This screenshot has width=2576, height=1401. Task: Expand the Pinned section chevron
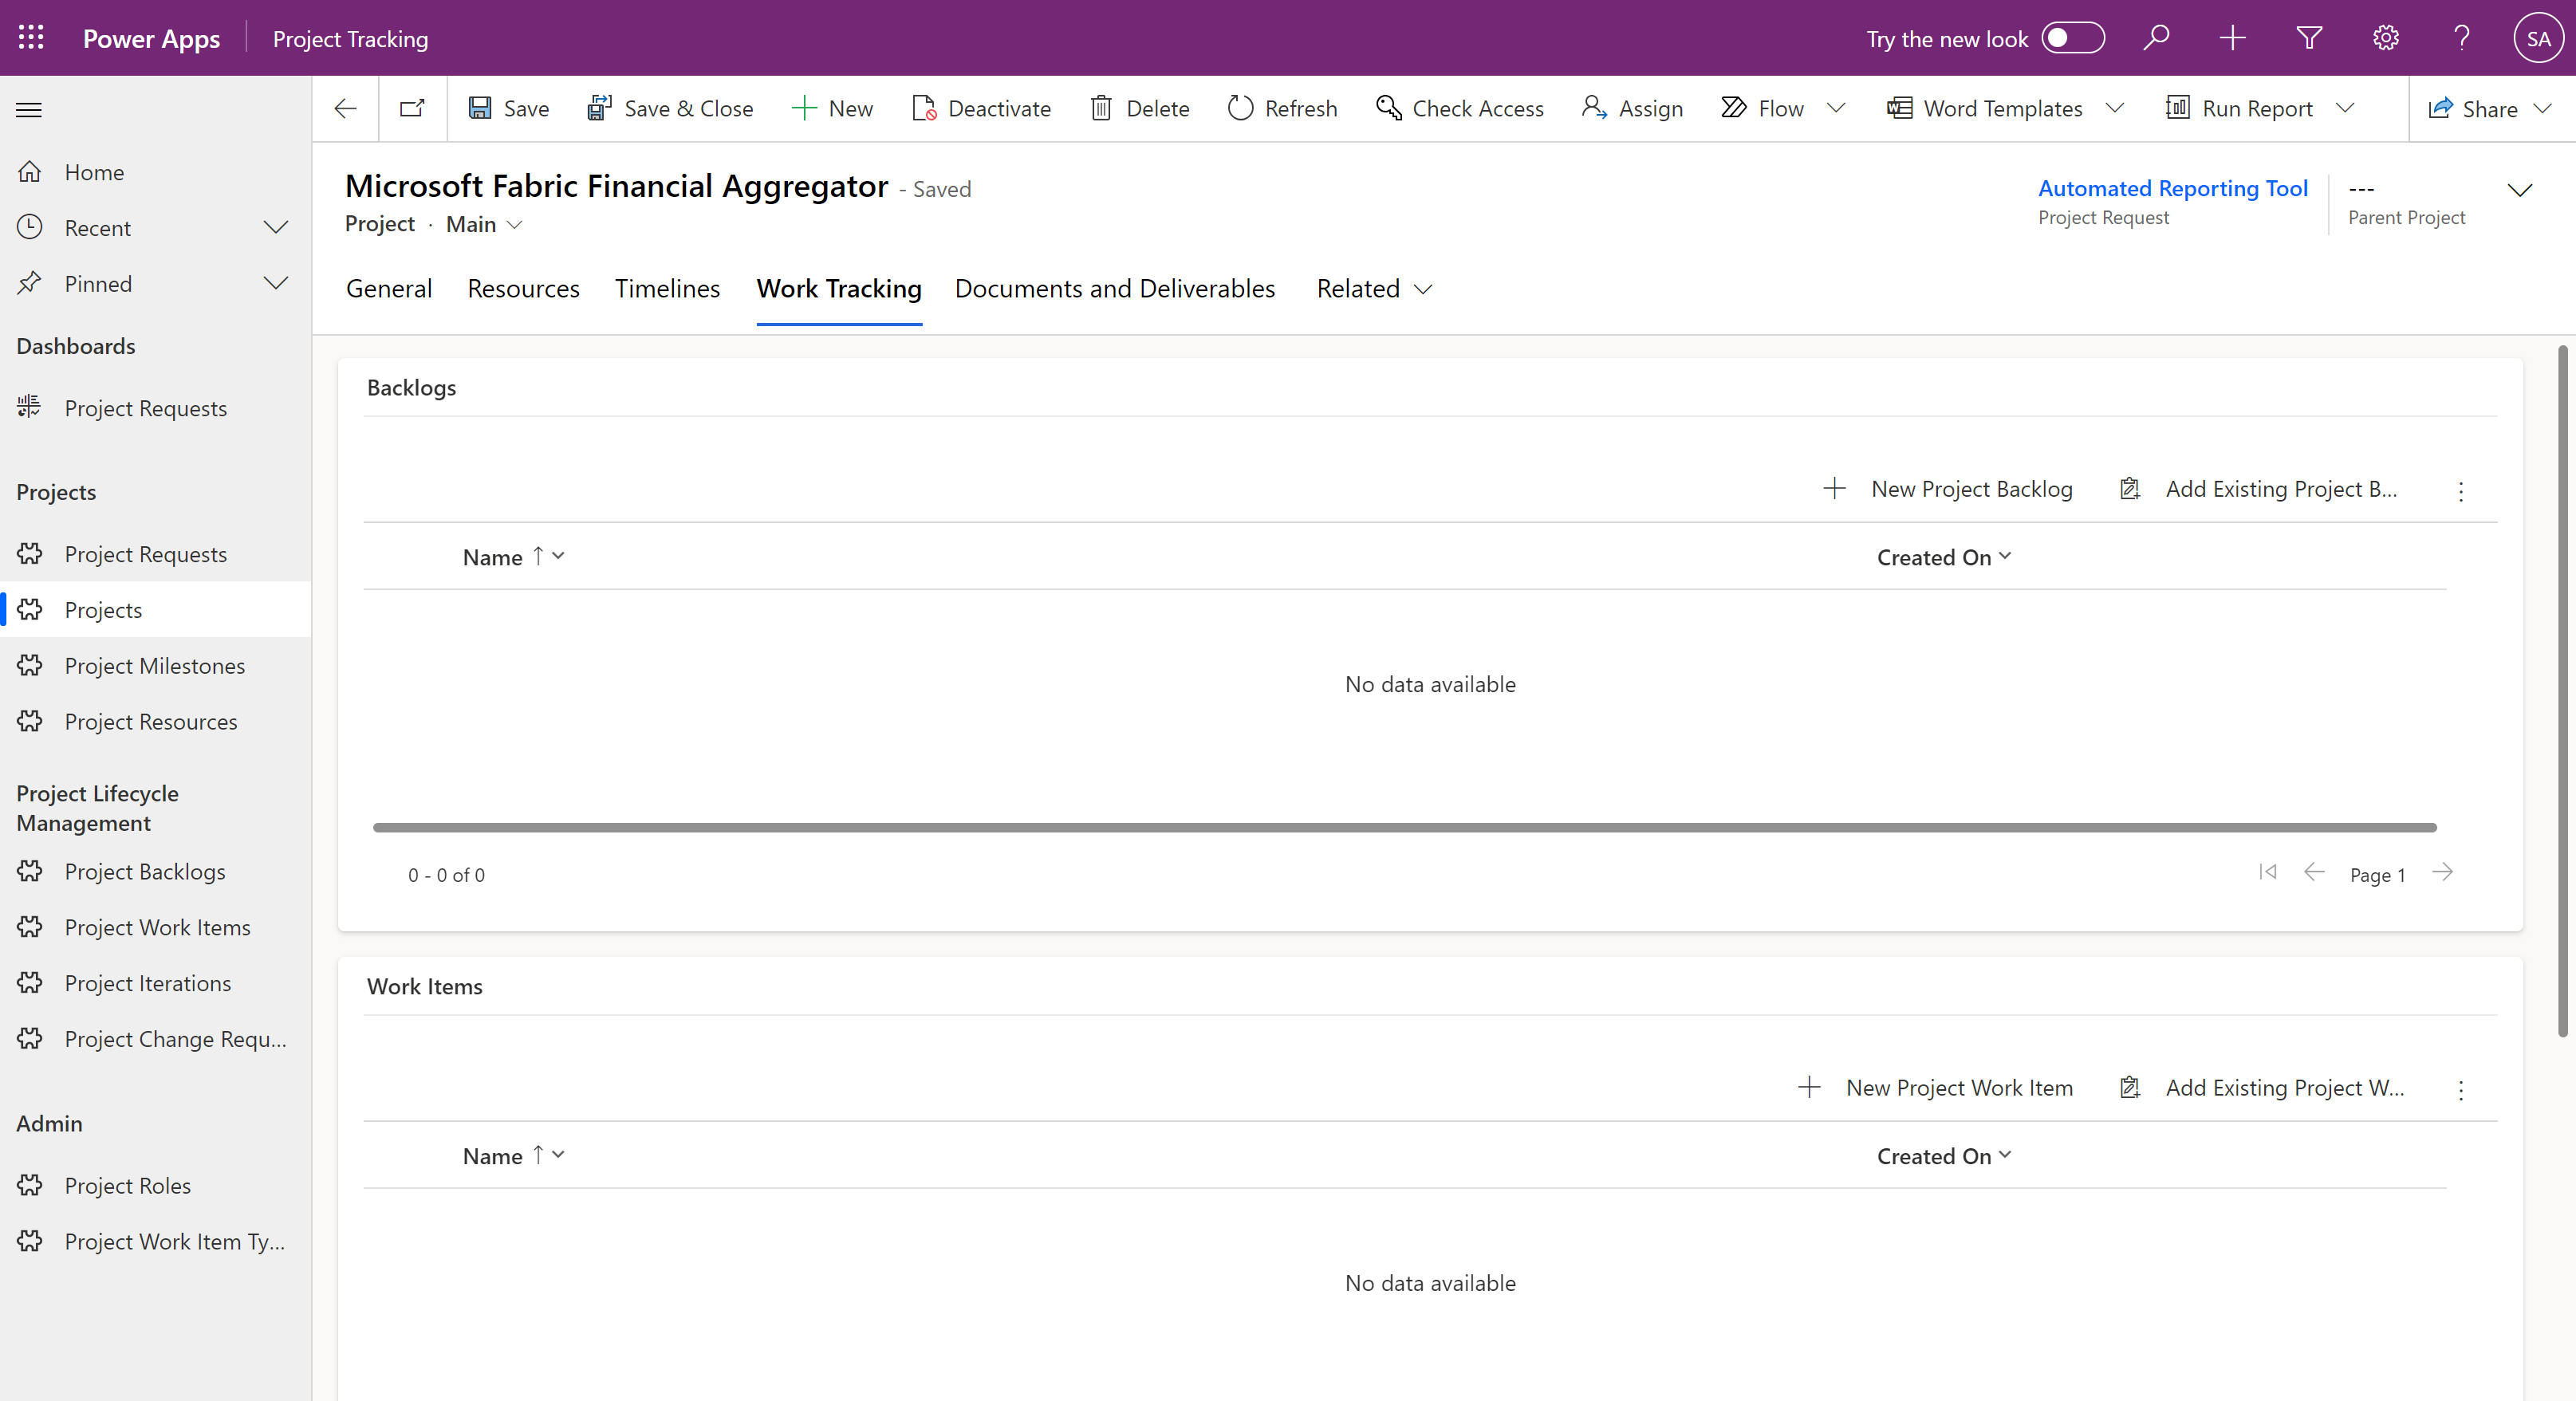point(276,284)
